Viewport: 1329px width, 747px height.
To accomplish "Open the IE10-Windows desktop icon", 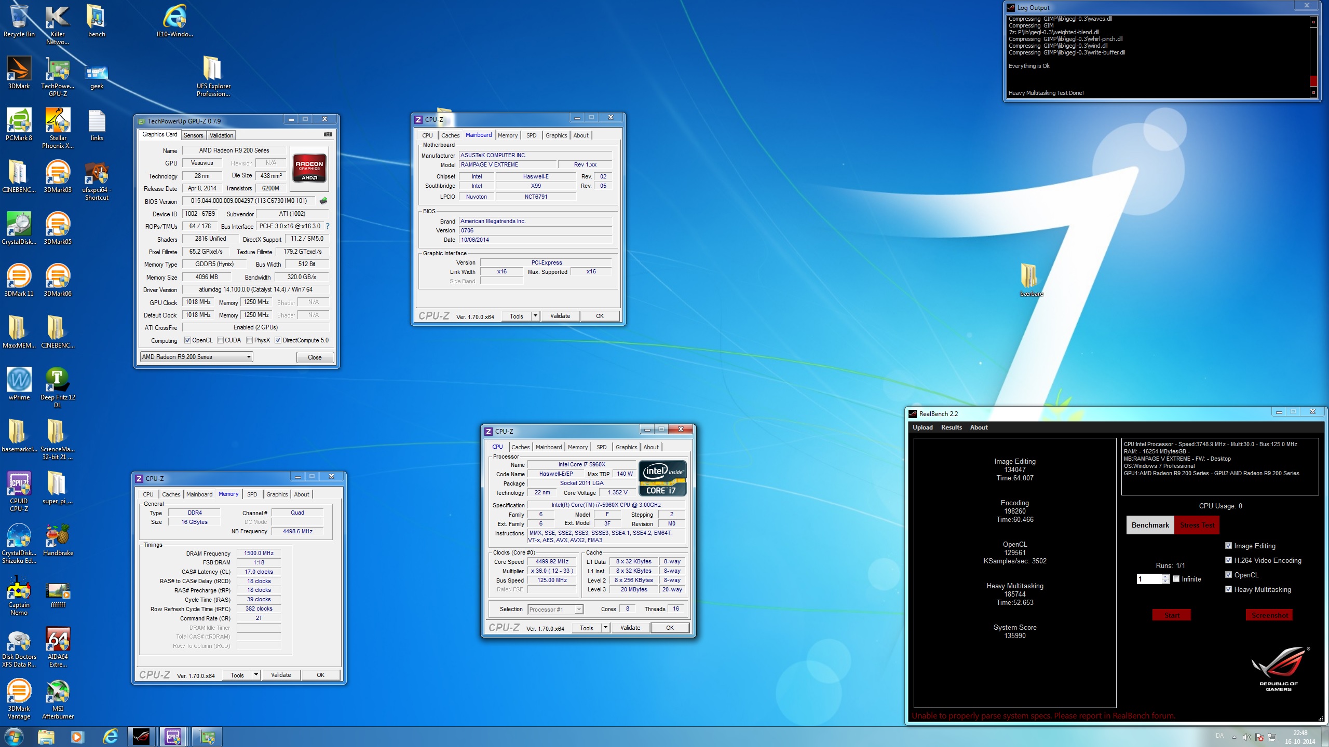I will [174, 21].
